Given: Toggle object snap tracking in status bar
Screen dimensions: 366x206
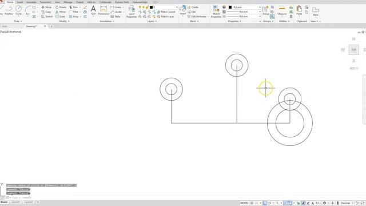Looking at the screenshot, I should point(285,203).
